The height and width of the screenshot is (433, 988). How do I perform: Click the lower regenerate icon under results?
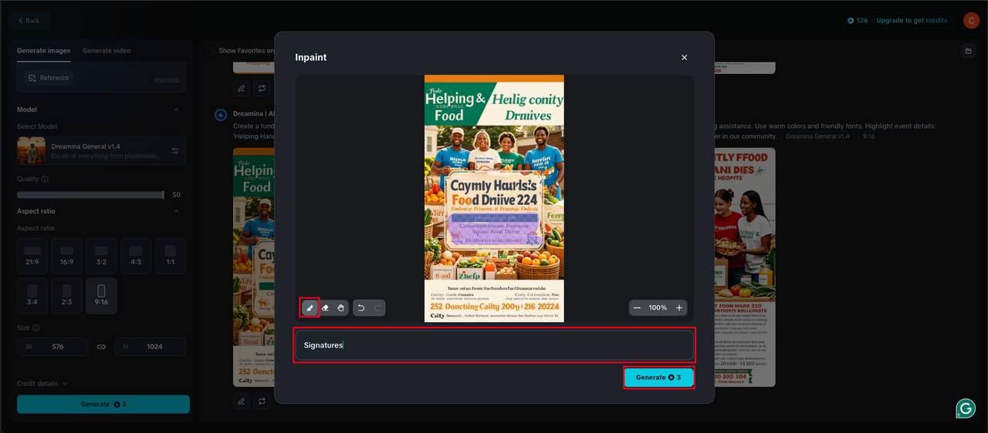(x=262, y=401)
